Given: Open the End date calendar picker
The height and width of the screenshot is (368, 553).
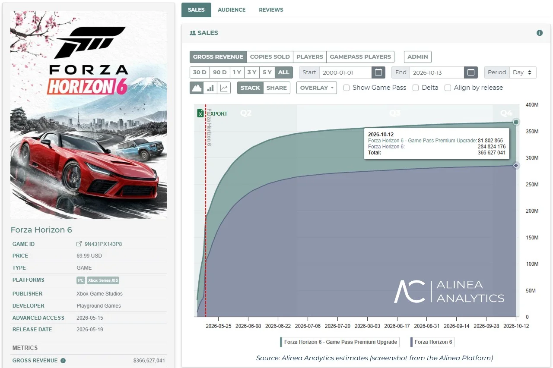Looking at the screenshot, I should pyautogui.click(x=471, y=72).
